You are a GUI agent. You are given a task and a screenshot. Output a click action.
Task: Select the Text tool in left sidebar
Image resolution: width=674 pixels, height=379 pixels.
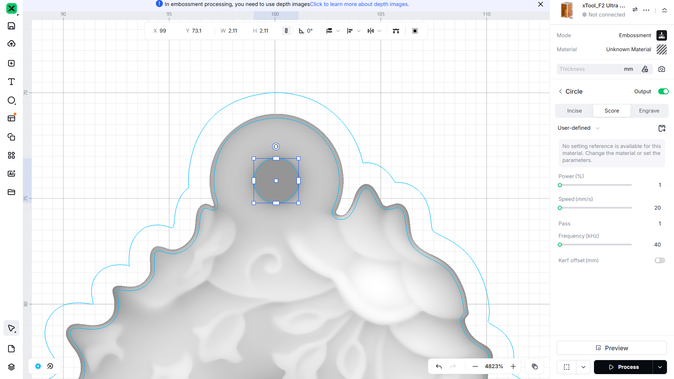pyautogui.click(x=11, y=82)
